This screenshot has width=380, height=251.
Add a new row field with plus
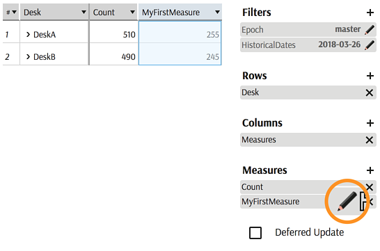pyautogui.click(x=370, y=76)
